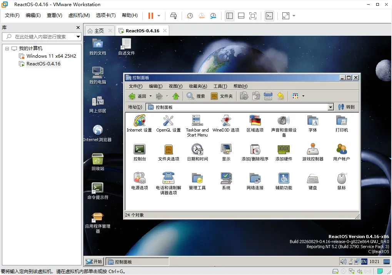The height and width of the screenshot is (275, 392).
Task: Open 文件夹选项 applet
Action: 168,152
